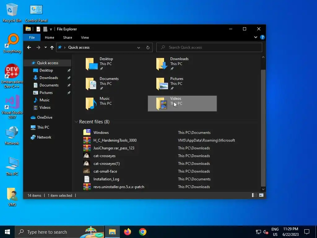Open the Windows Start menu

click(x=7, y=232)
